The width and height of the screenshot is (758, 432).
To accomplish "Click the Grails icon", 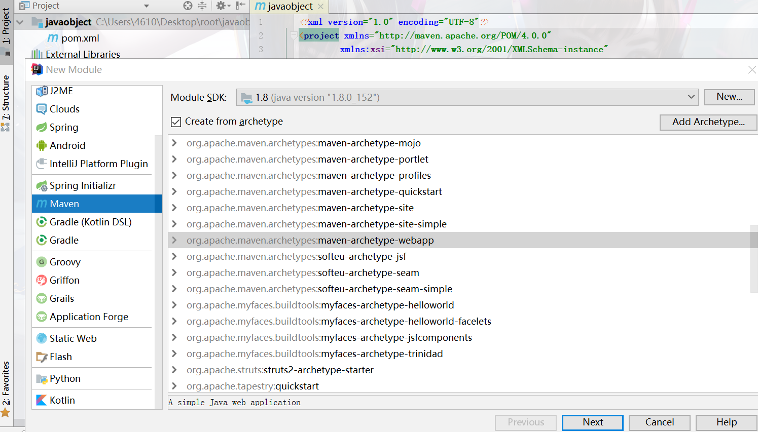I will [42, 298].
